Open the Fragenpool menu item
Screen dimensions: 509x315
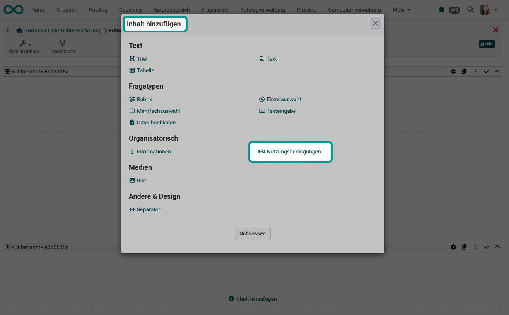215,10
